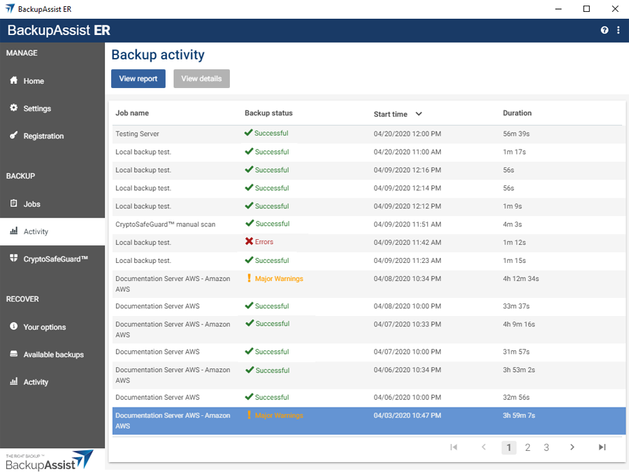Select Documentation Server AWS at 04/08/2020 10:00 PM
This screenshot has width=629, height=474.
[x=368, y=306]
